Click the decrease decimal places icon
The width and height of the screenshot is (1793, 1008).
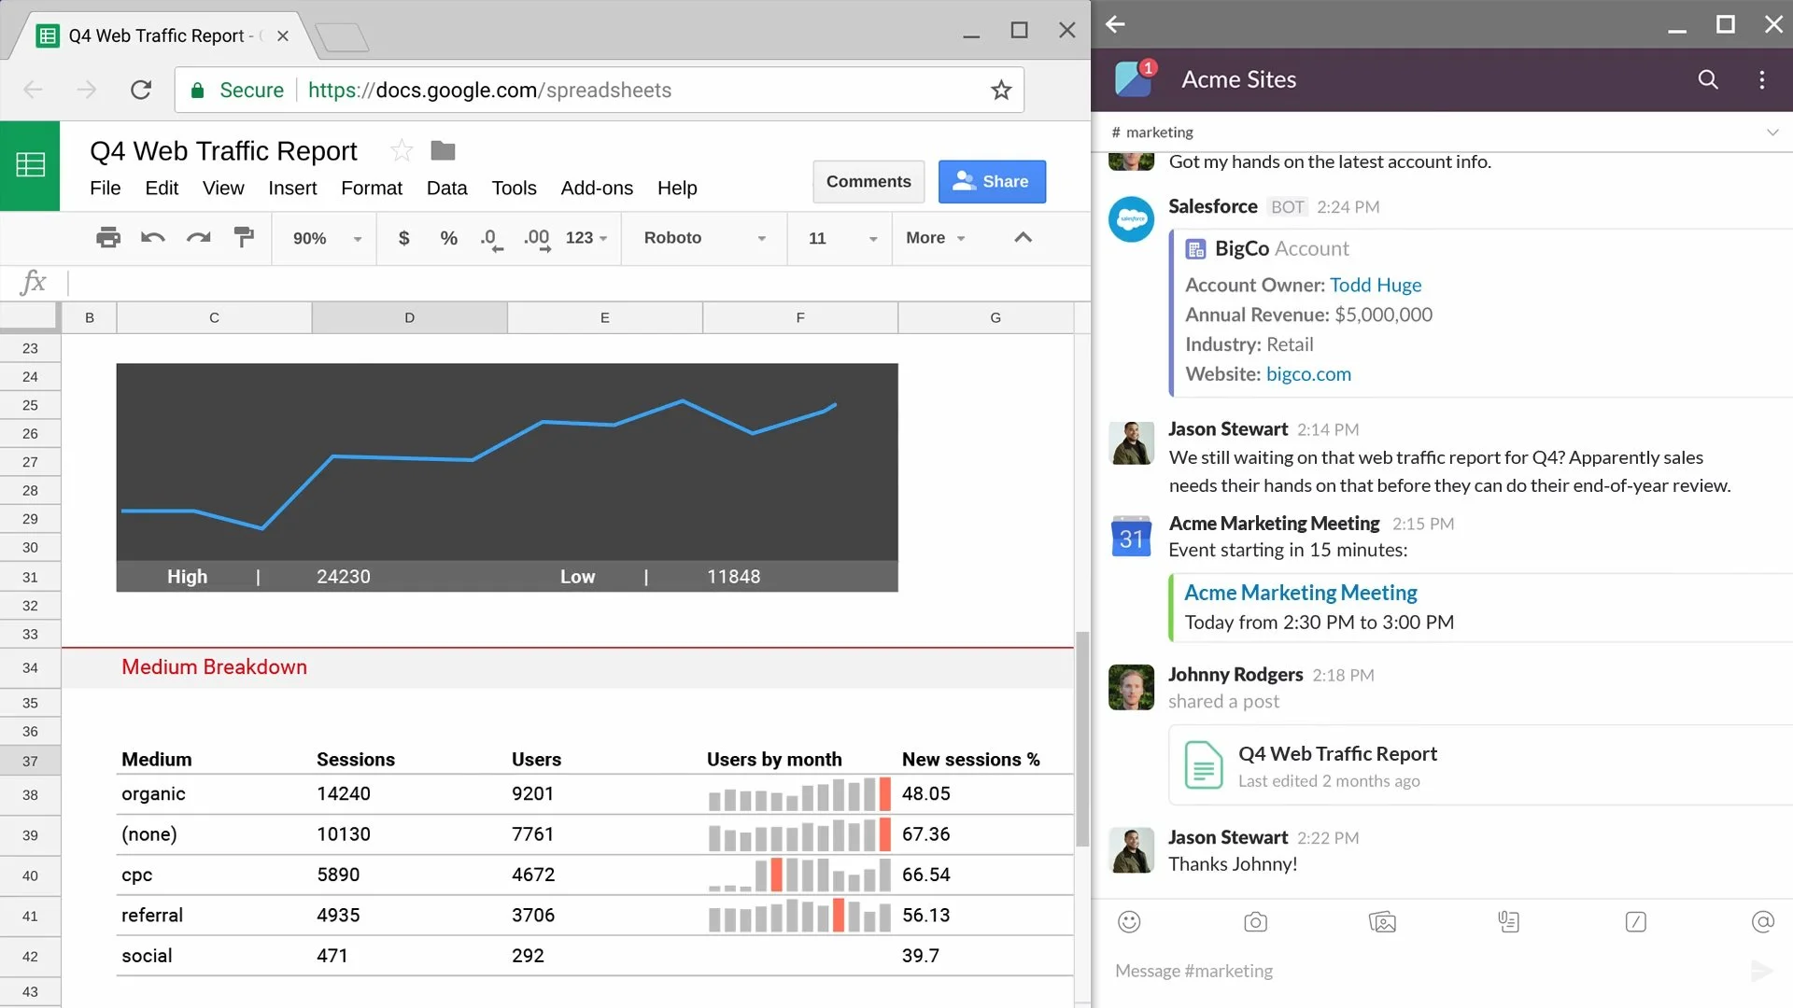coord(491,239)
